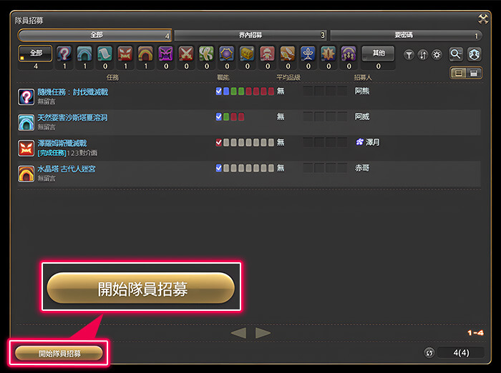Filter listings by the Trials category icon
This screenshot has height=373, width=501.
tap(125, 54)
